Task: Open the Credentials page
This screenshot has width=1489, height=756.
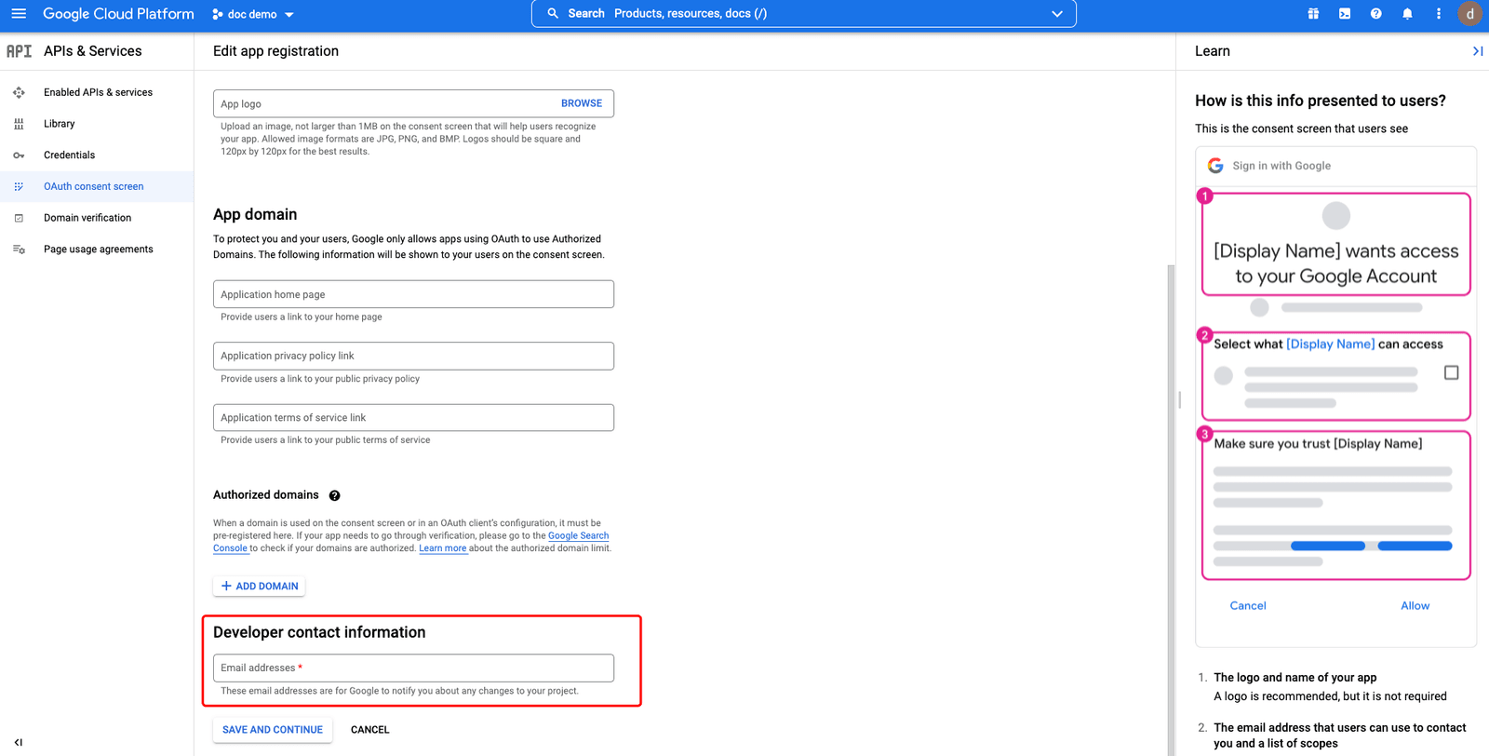Action: (x=69, y=155)
